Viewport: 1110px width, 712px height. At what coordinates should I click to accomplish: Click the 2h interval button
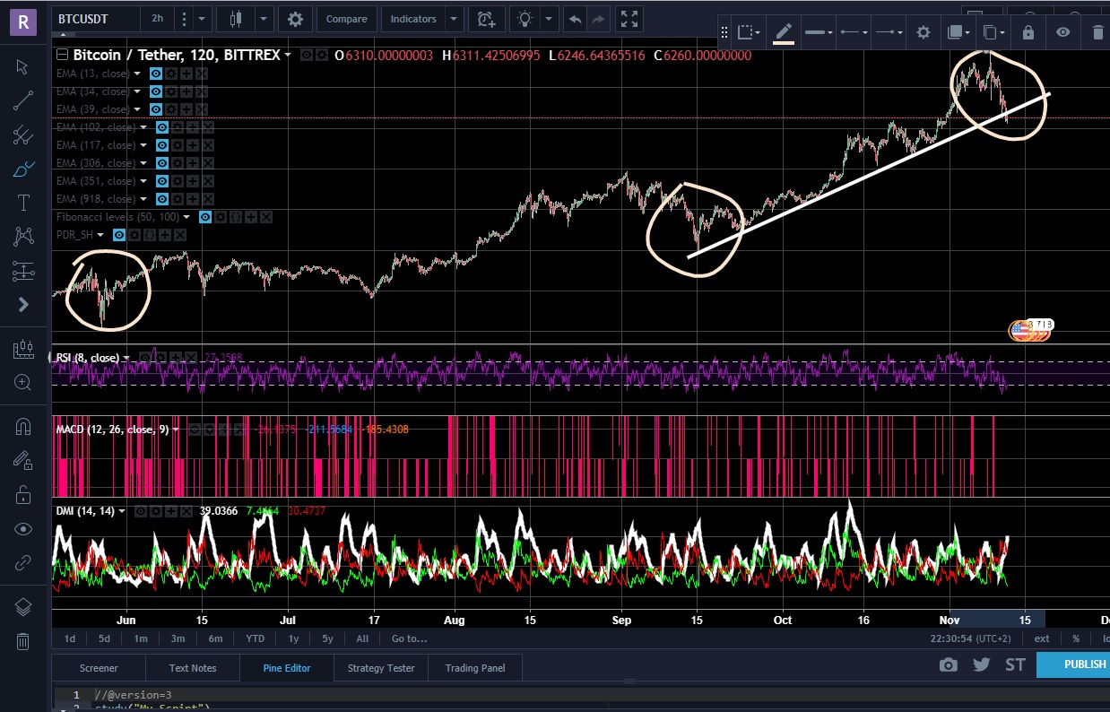pos(157,19)
